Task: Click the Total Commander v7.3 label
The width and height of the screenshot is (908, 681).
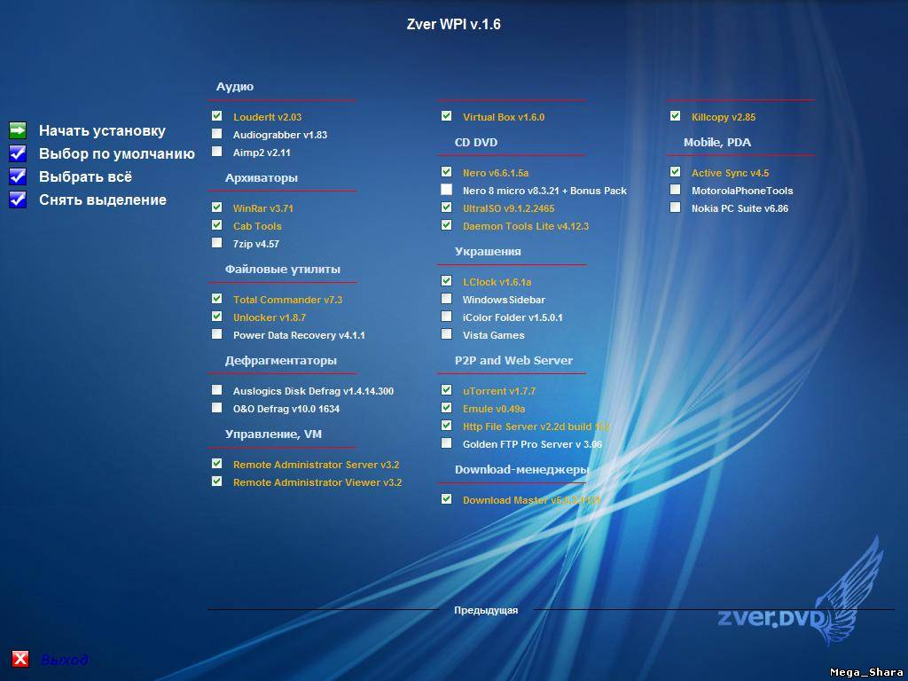Action: 288,300
